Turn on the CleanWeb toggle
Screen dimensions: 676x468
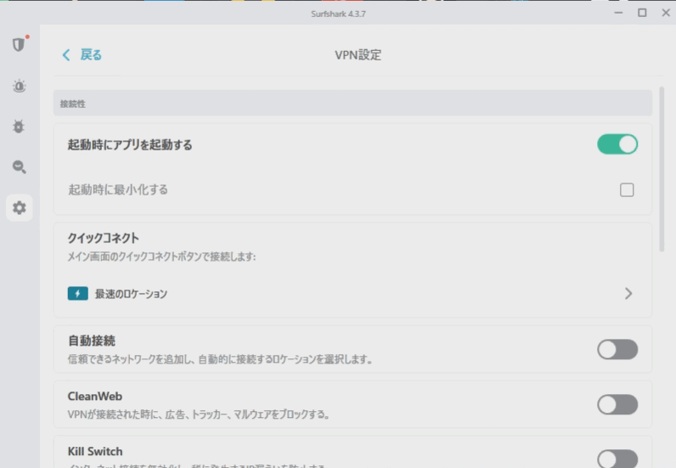point(617,404)
